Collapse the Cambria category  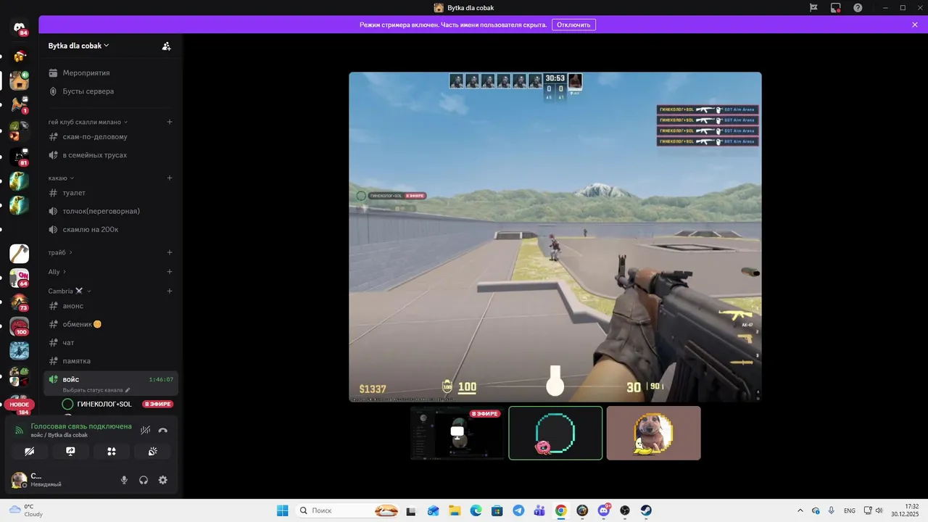click(70, 291)
